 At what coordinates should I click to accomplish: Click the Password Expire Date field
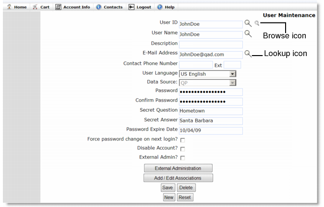click(x=211, y=130)
